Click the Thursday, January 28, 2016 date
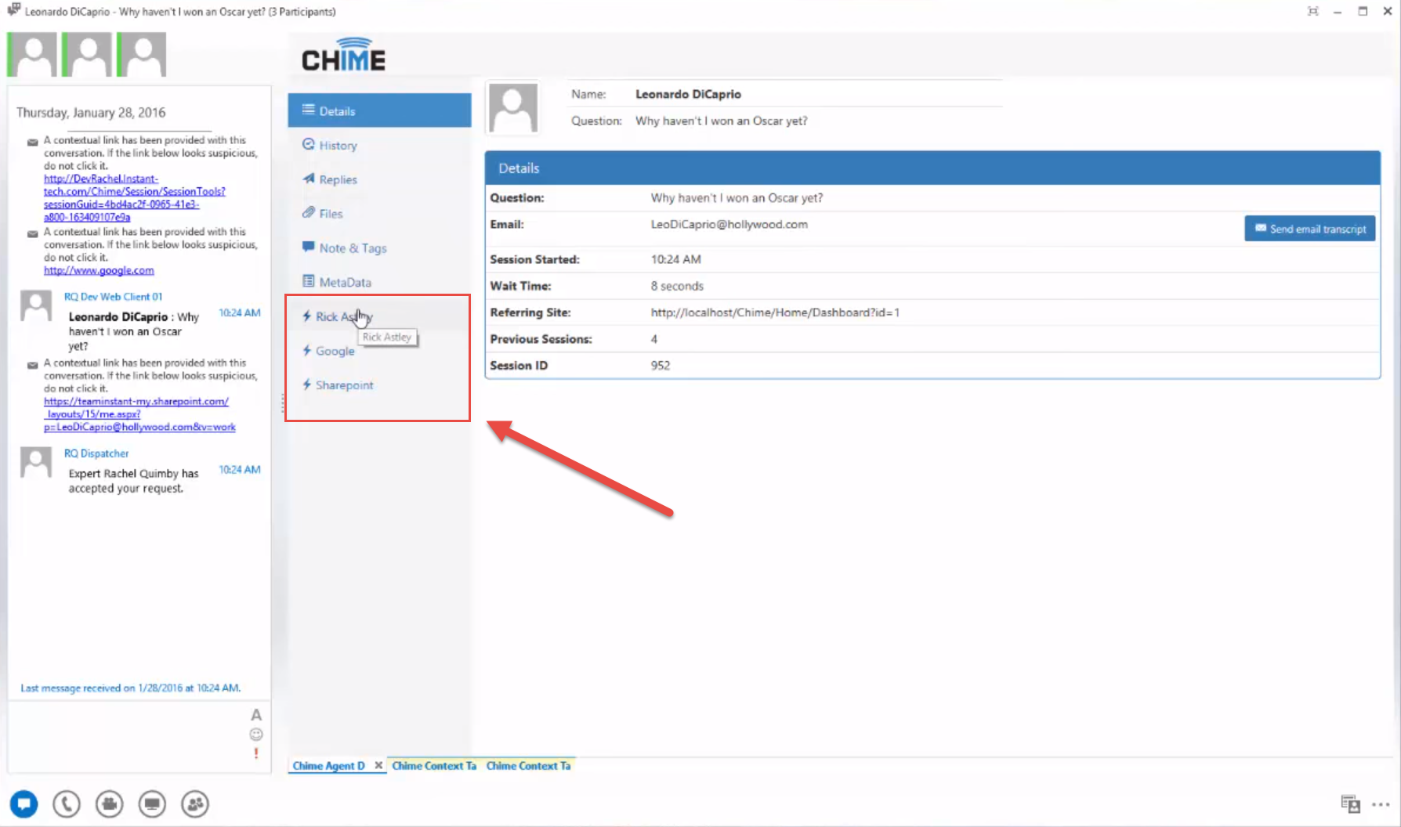The width and height of the screenshot is (1401, 827). point(91,113)
